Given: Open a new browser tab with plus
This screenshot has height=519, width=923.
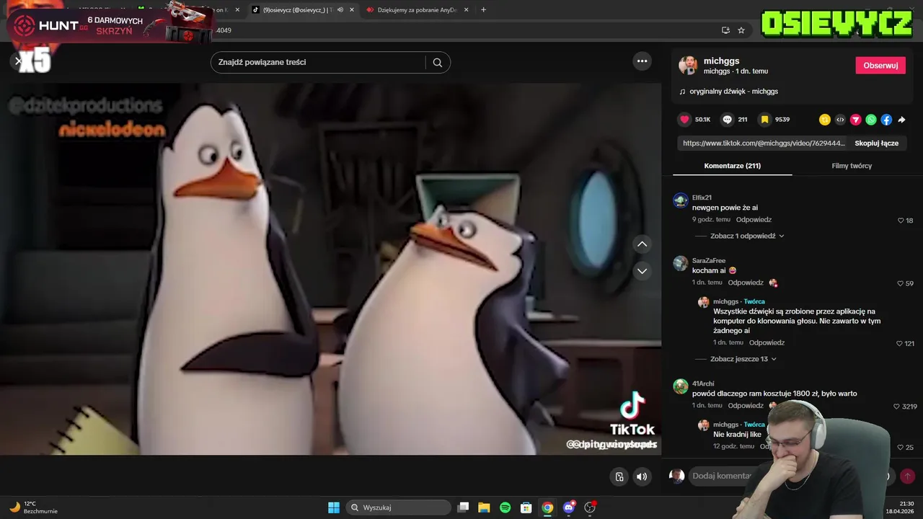Looking at the screenshot, I should tap(483, 10).
